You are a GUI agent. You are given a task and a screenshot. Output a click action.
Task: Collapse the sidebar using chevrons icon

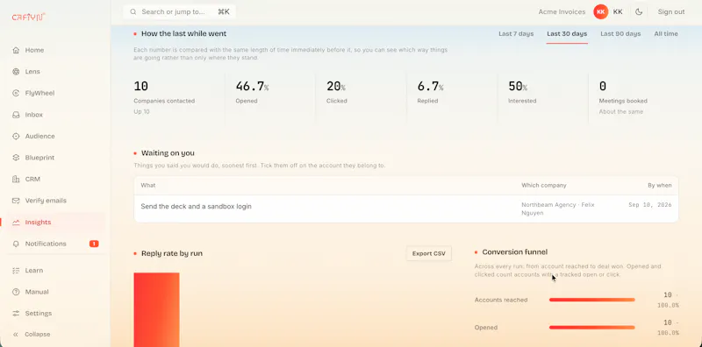[16, 335]
